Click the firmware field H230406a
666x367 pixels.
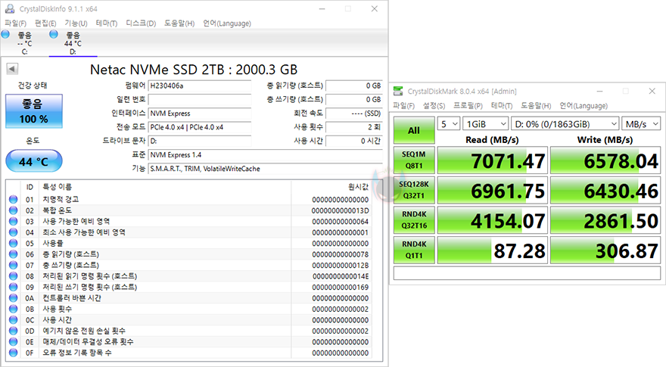[x=200, y=86]
